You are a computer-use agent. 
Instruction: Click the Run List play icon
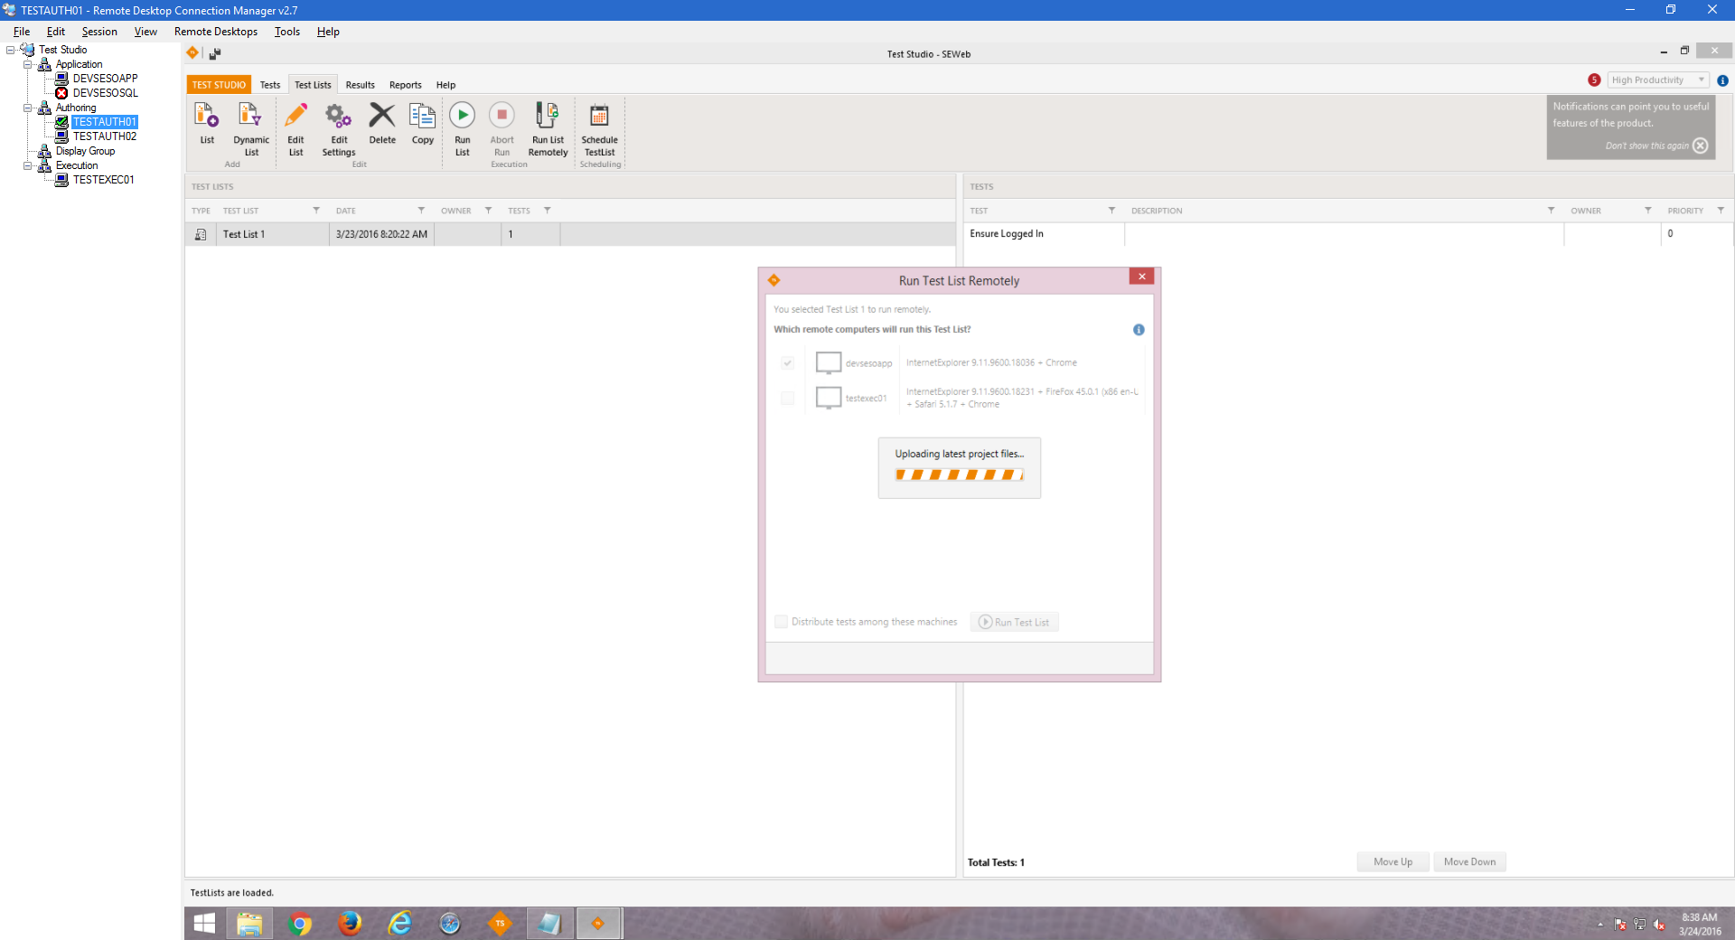click(x=462, y=116)
